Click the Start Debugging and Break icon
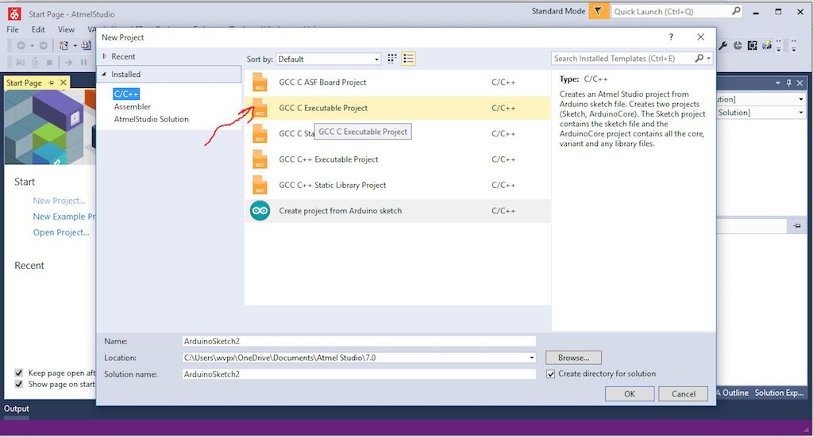The width and height of the screenshot is (813, 437). tap(20, 63)
